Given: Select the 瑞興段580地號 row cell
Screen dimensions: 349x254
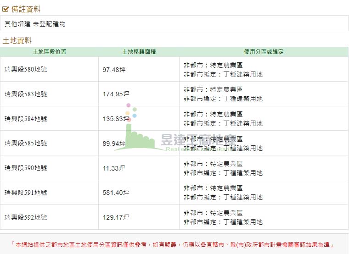Looking at the screenshot, I should point(26,69).
